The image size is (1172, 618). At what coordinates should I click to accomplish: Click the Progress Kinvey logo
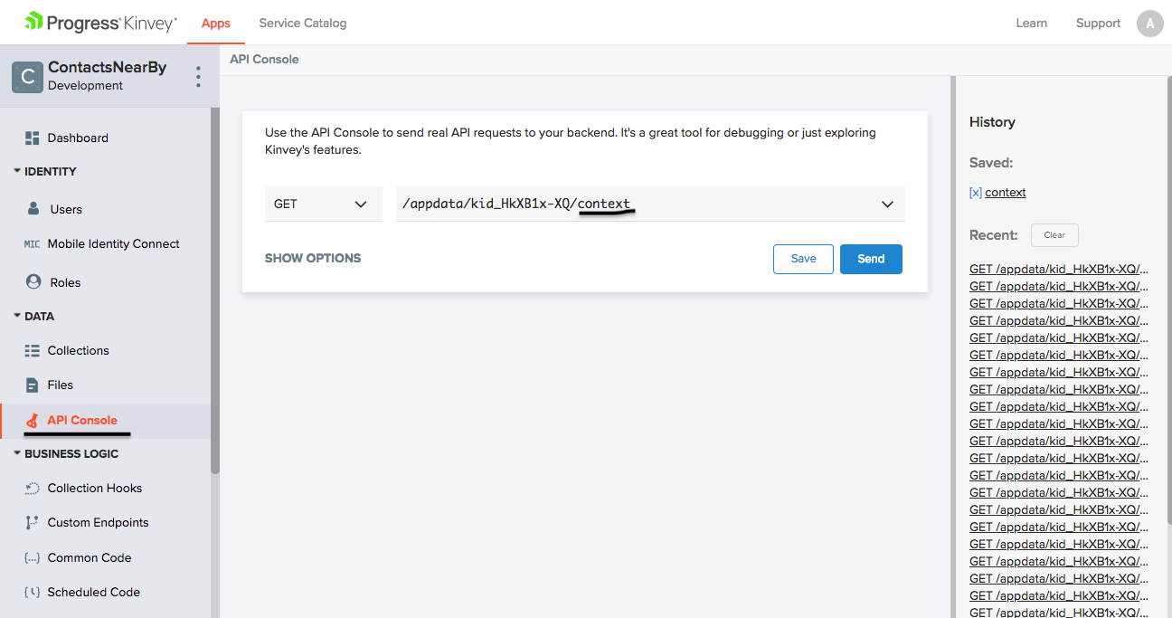(100, 23)
